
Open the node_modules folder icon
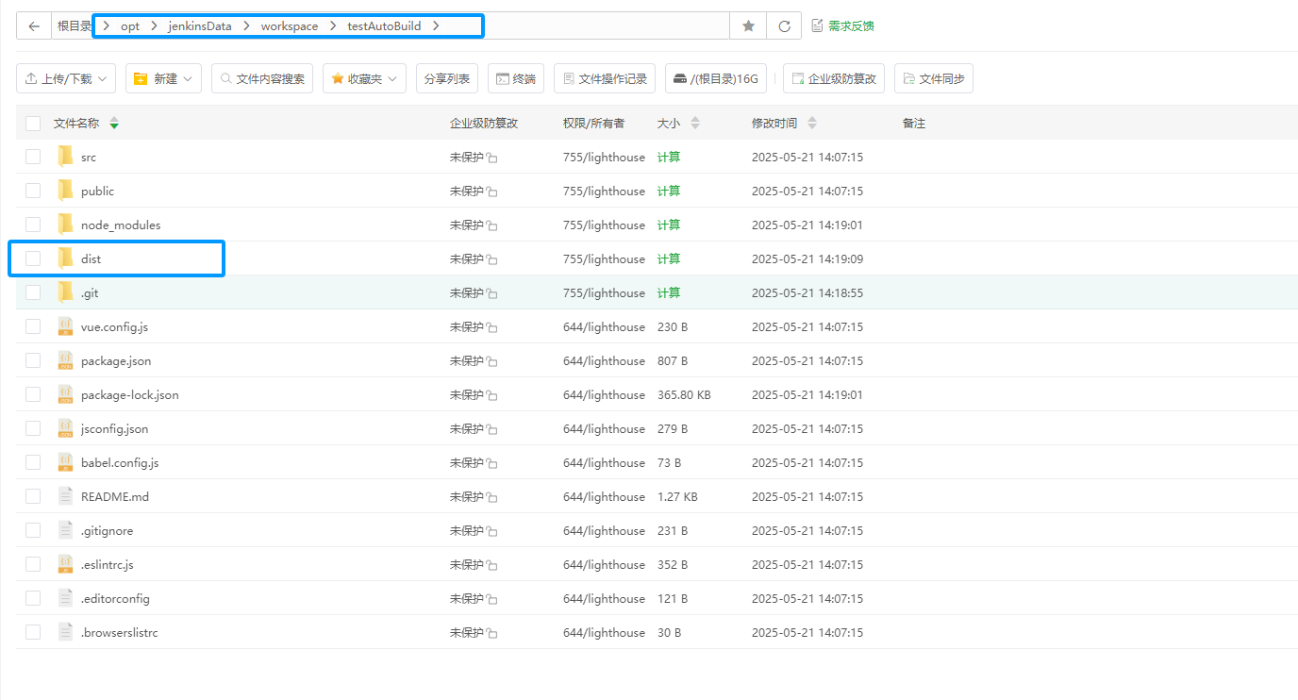coord(65,225)
